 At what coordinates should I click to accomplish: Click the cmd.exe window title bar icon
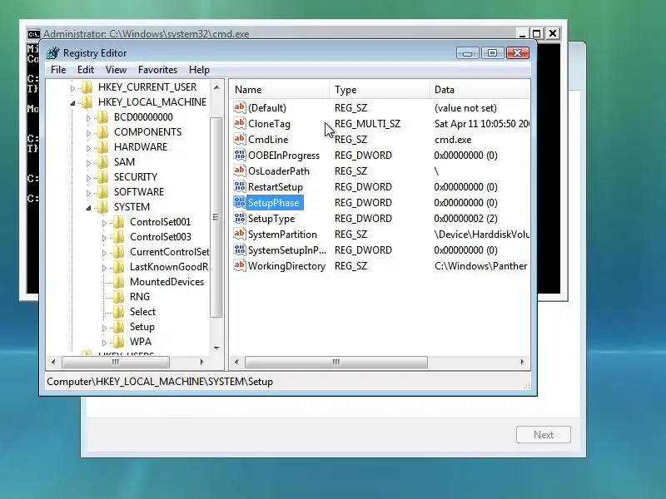[33, 34]
